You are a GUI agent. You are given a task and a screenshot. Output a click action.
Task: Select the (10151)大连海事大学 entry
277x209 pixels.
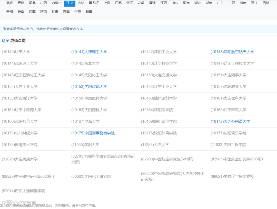[229, 75]
